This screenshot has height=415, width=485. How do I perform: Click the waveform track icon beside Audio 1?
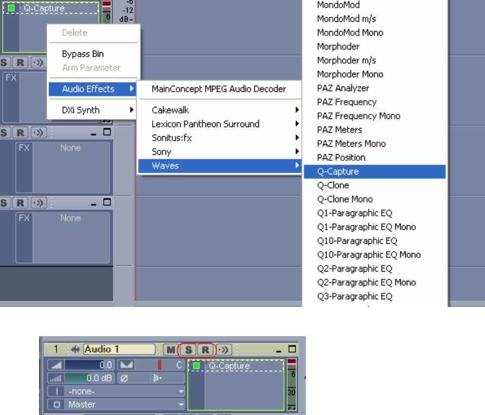pyautogui.click(x=75, y=349)
